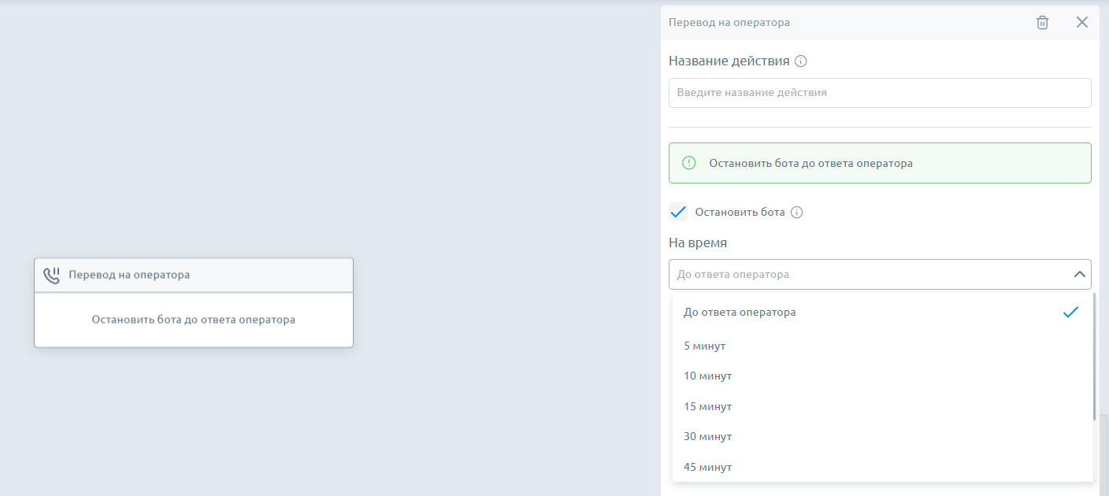This screenshot has height=496, width=1109.
Task: Click the node body text Остановить бота
Action: (193, 320)
